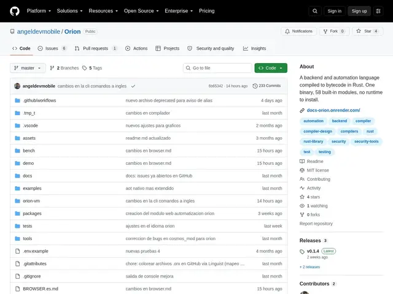Open the green Code dropdown

[x=271, y=68]
